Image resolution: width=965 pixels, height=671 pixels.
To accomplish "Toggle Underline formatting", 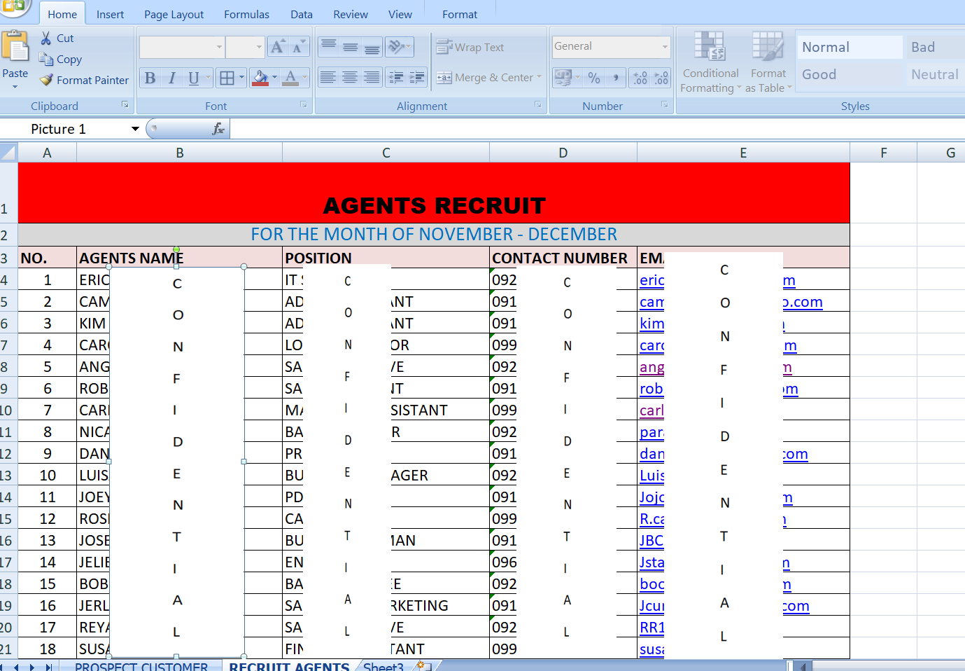I will point(194,78).
